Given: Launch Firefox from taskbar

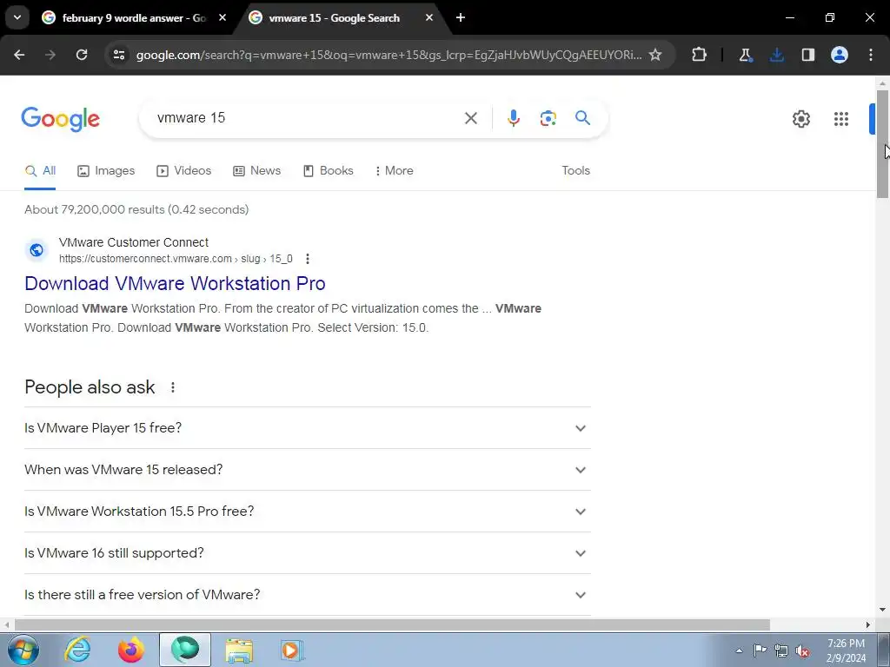Looking at the screenshot, I should (x=131, y=650).
